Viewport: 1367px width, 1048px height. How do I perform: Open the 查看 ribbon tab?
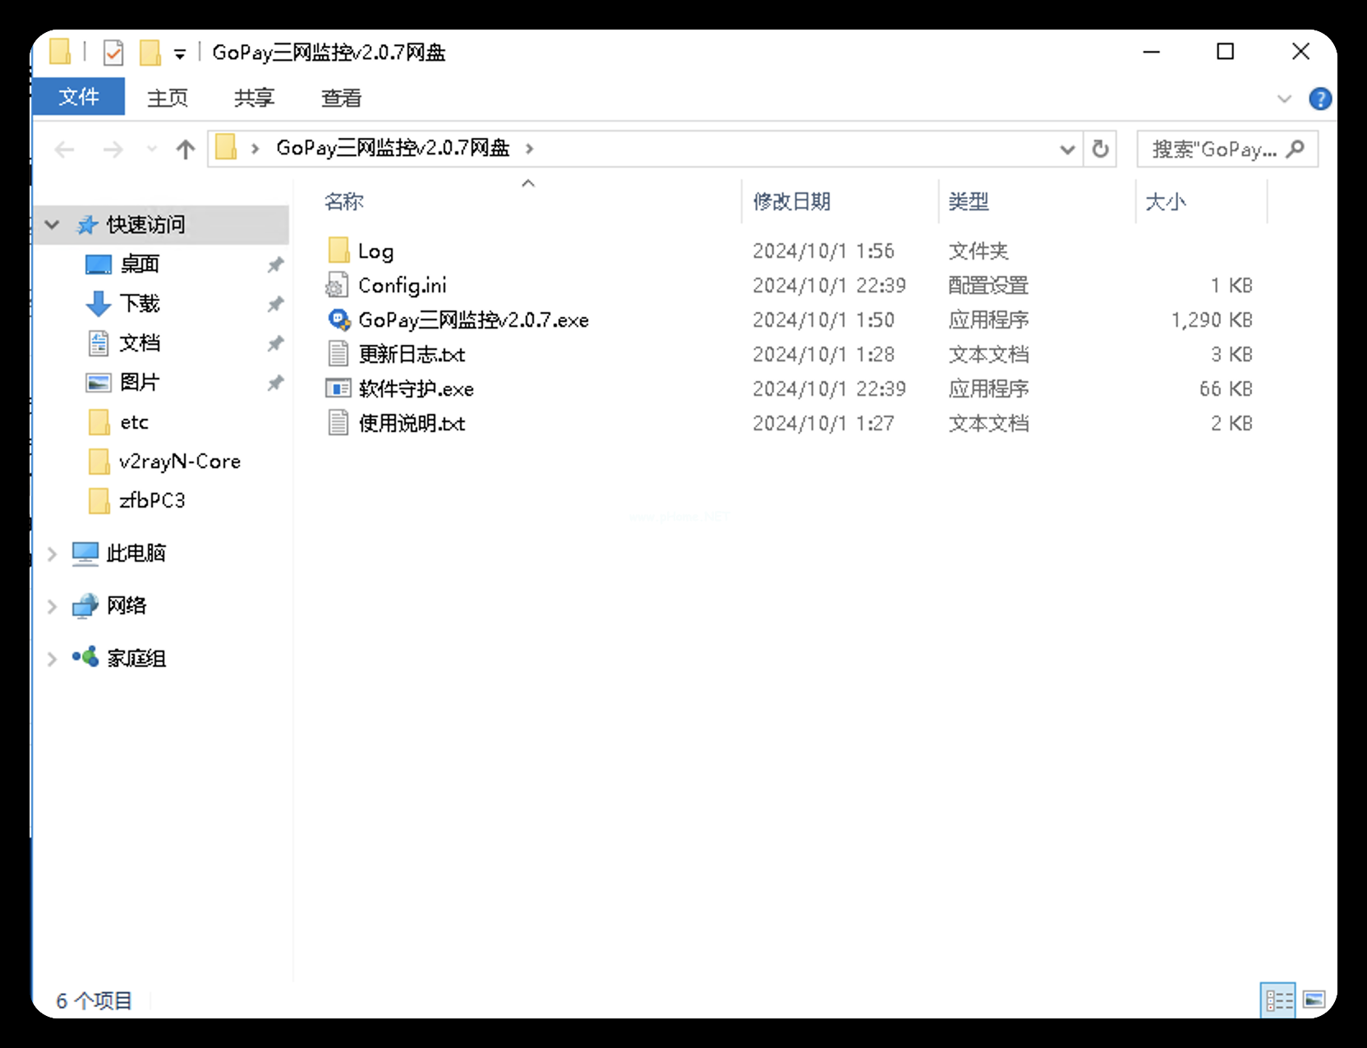pyautogui.click(x=341, y=98)
